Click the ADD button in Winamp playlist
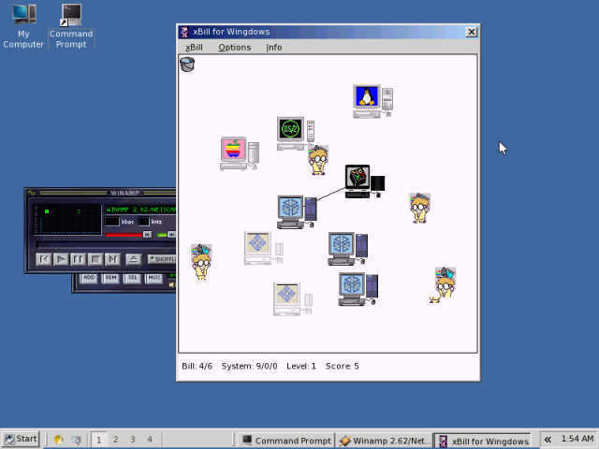 (x=89, y=278)
